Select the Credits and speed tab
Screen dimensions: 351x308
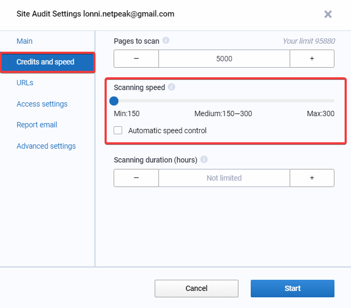click(47, 62)
